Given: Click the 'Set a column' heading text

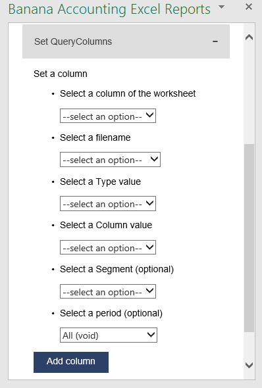Looking at the screenshot, I should point(61,74).
